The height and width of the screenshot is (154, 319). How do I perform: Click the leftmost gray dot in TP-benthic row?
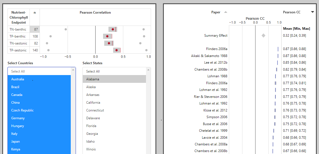pyautogui.click(x=50, y=36)
